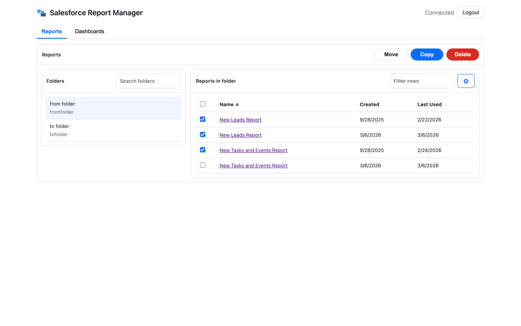
Task: Open the first New Leads Report link
Action: pyautogui.click(x=240, y=119)
